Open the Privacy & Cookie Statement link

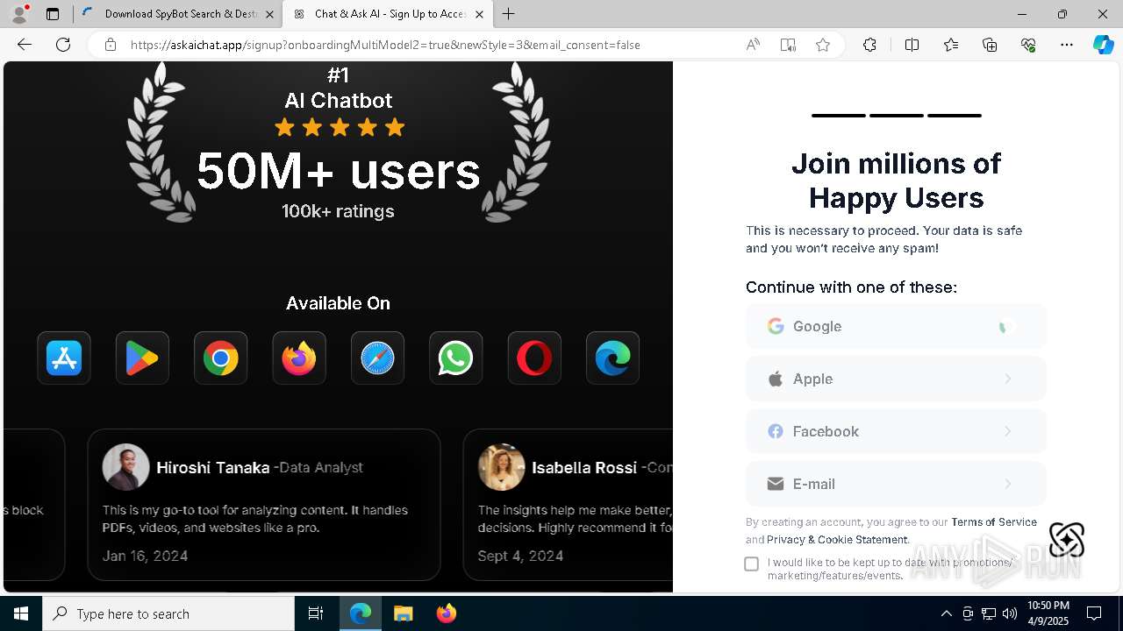(x=837, y=540)
